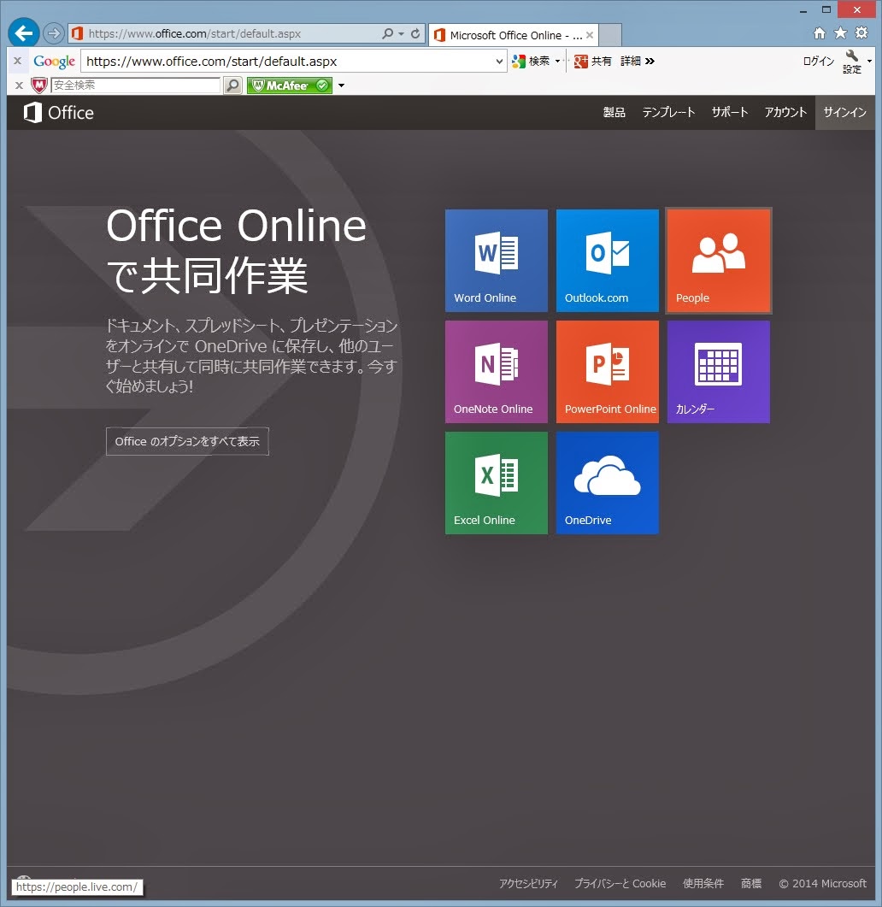This screenshot has width=882, height=907.
Task: Open the People tile
Action: click(x=718, y=261)
